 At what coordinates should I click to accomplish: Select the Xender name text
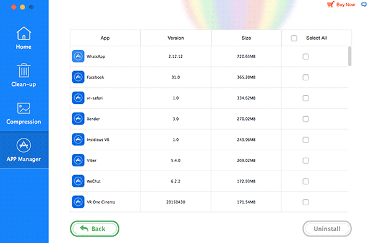(93, 119)
